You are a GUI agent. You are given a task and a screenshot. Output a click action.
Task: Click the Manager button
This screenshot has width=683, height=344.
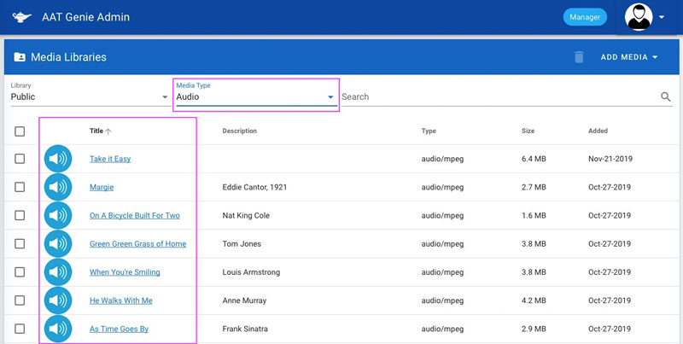585,17
